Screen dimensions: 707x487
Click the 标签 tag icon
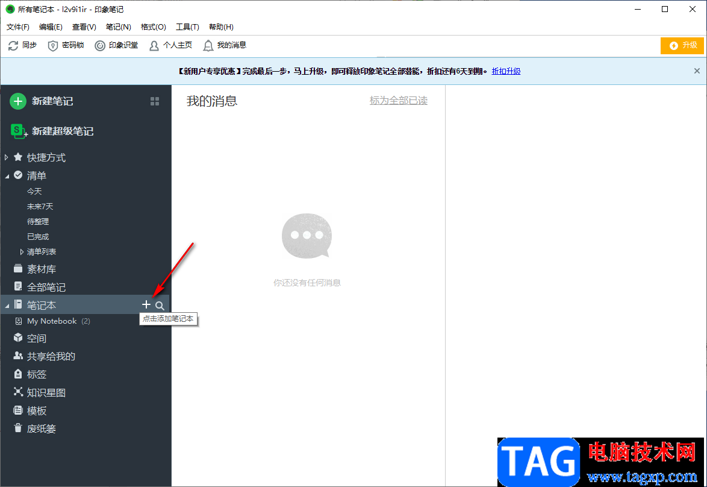tap(18, 374)
